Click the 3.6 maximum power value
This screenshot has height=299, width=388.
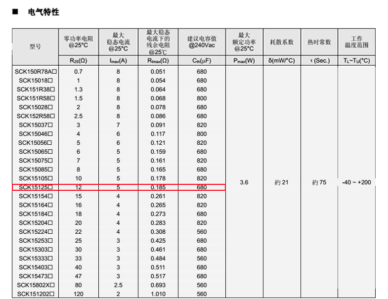click(244, 182)
